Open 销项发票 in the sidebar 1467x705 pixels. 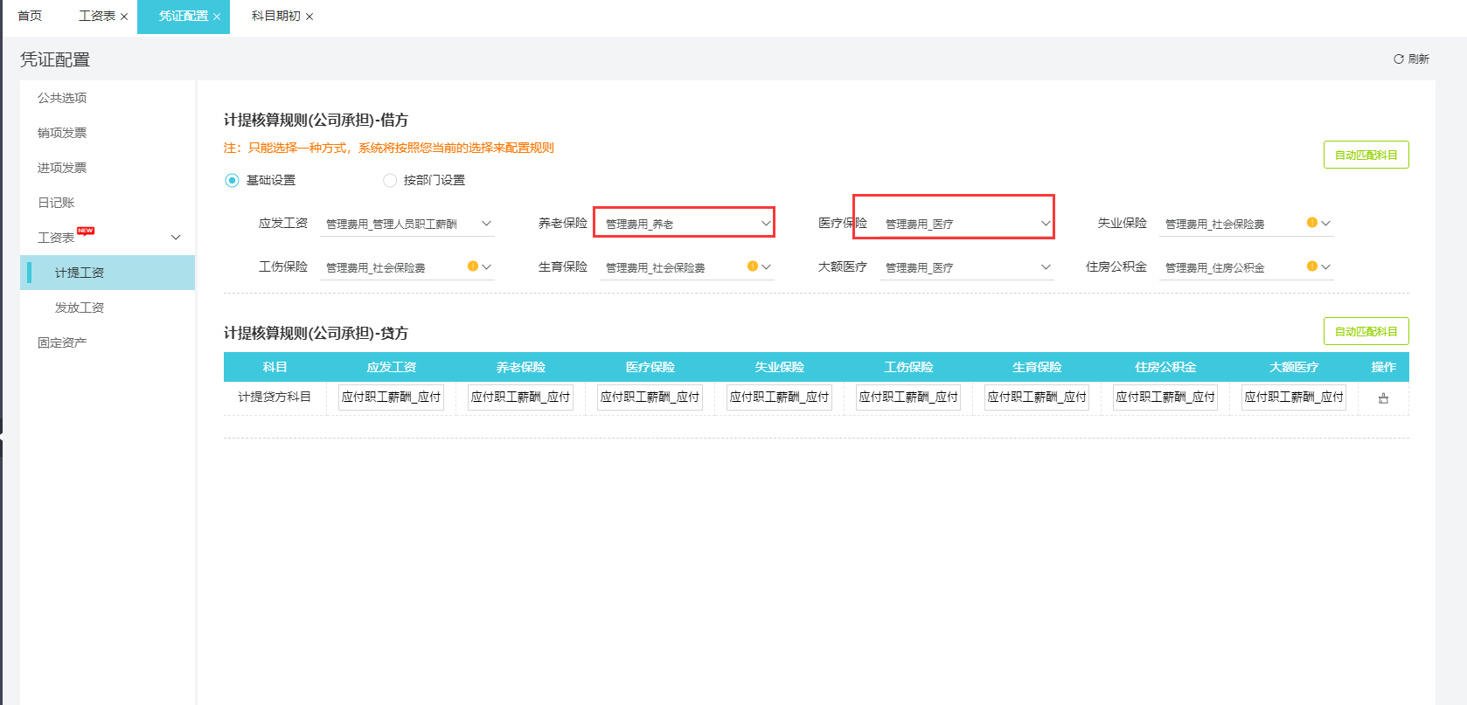click(62, 133)
